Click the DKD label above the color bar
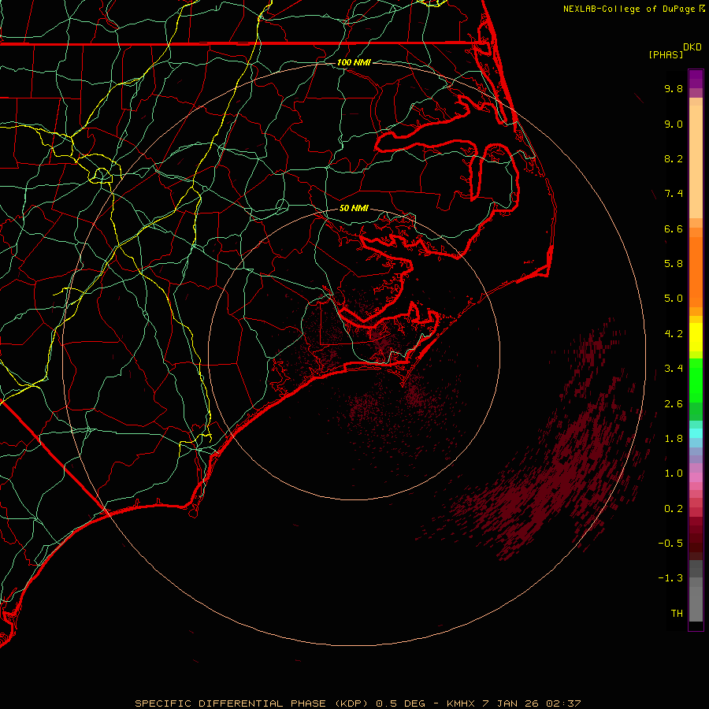709x709 pixels. (692, 47)
